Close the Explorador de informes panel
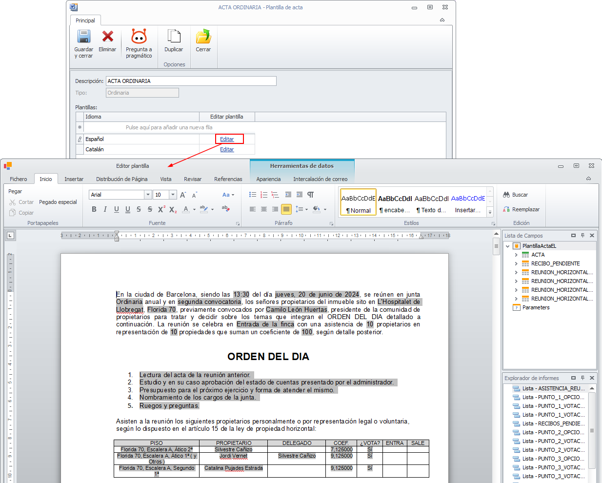 (x=592, y=378)
